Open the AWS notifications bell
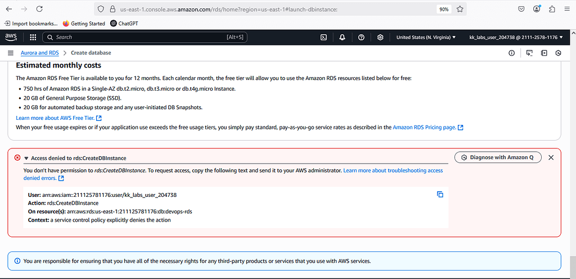Image resolution: width=576 pixels, height=279 pixels. [x=343, y=37]
